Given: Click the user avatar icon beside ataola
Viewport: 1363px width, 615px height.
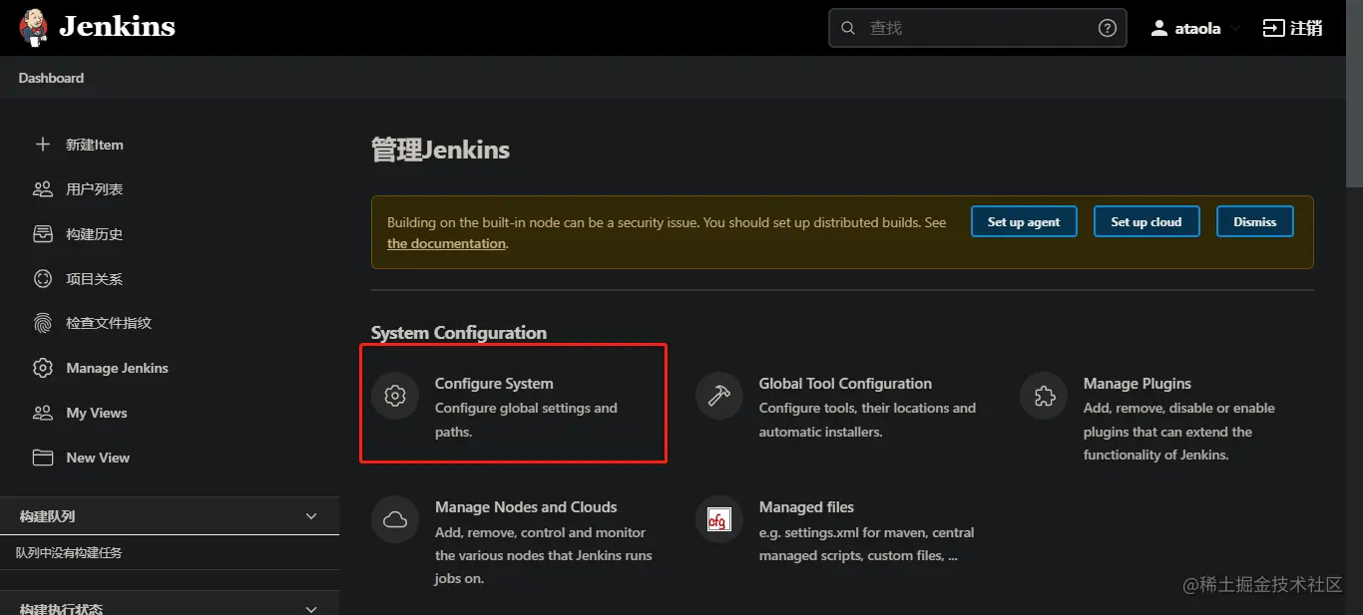Looking at the screenshot, I should (x=1159, y=28).
